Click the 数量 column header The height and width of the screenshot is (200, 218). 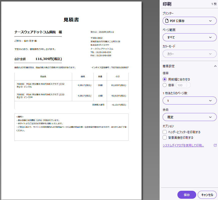pyautogui.click(x=100, y=76)
